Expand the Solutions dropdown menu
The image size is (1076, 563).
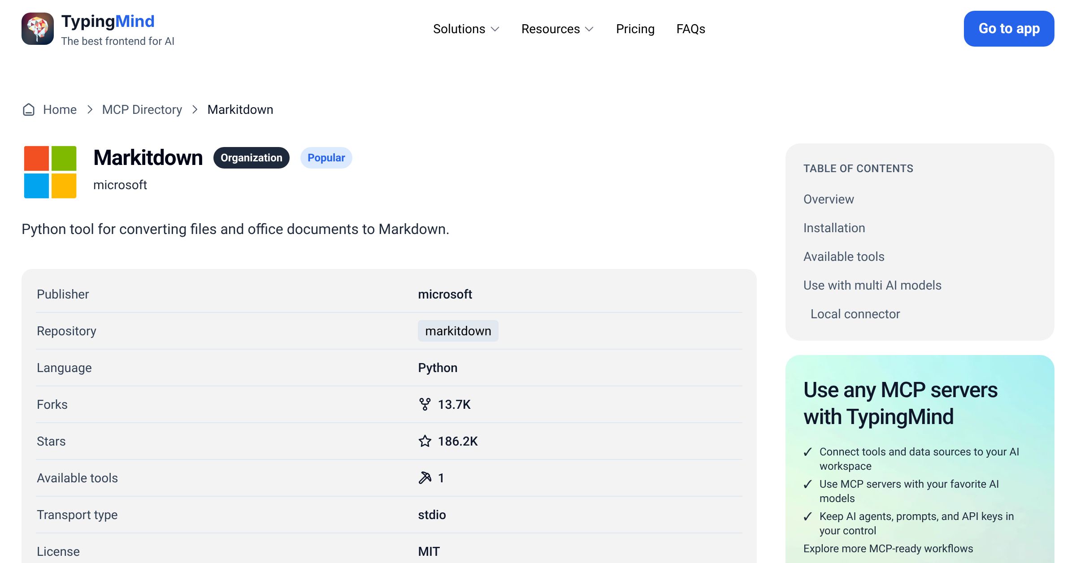coord(466,29)
